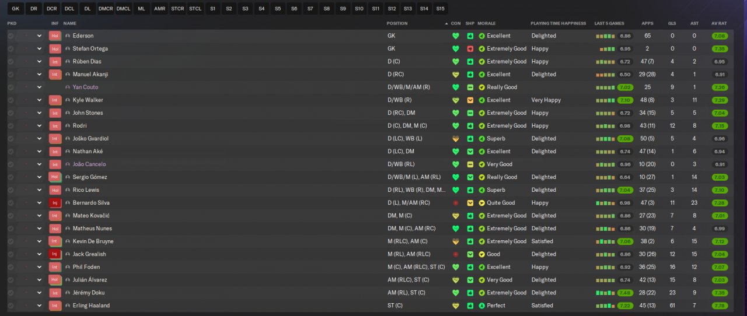The width and height of the screenshot is (747, 316).
Task: Sort by the Position column header
Action: [397, 23]
